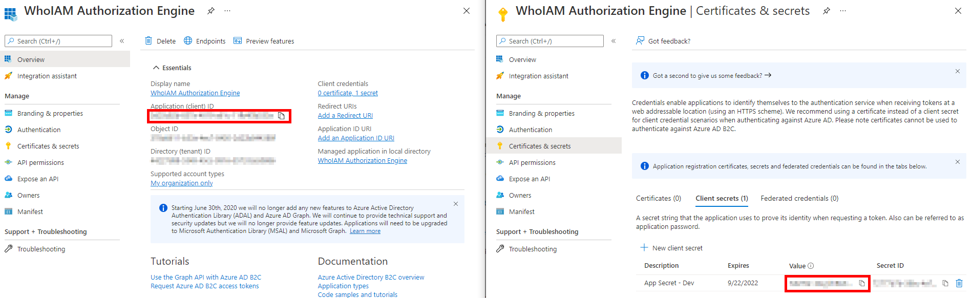Click New client secret
This screenshot has height=298, width=972.
point(671,248)
